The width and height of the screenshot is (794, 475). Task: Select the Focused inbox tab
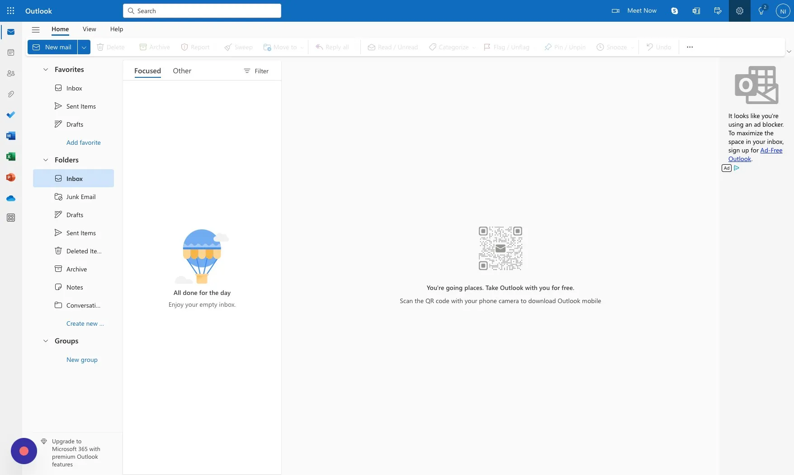[x=147, y=71]
